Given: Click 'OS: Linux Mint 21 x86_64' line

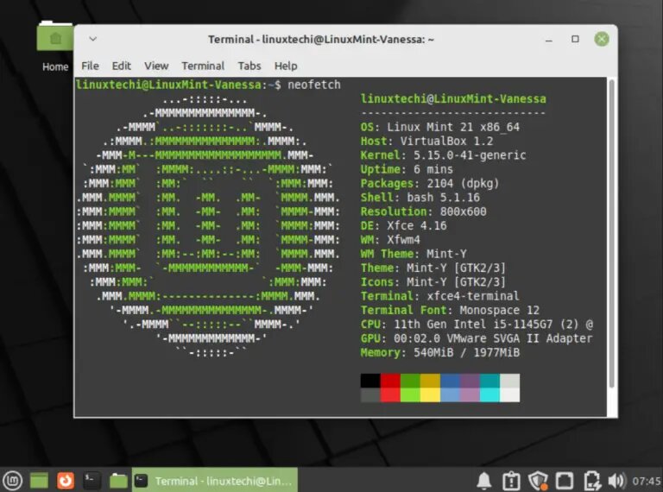Looking at the screenshot, I should coord(440,127).
